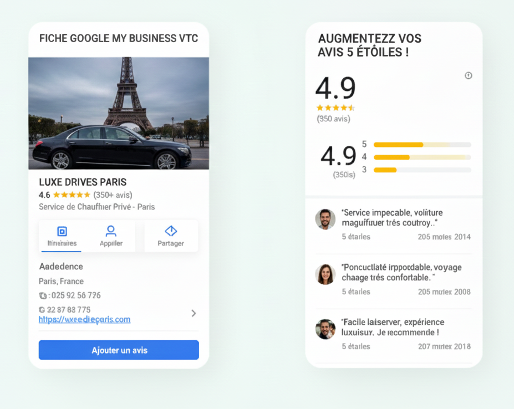Open the blue website link
The image size is (514, 409).
pos(84,320)
